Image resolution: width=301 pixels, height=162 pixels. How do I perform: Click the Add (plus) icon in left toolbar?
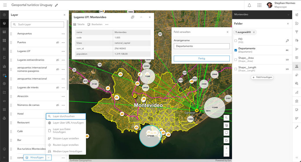click(4, 15)
